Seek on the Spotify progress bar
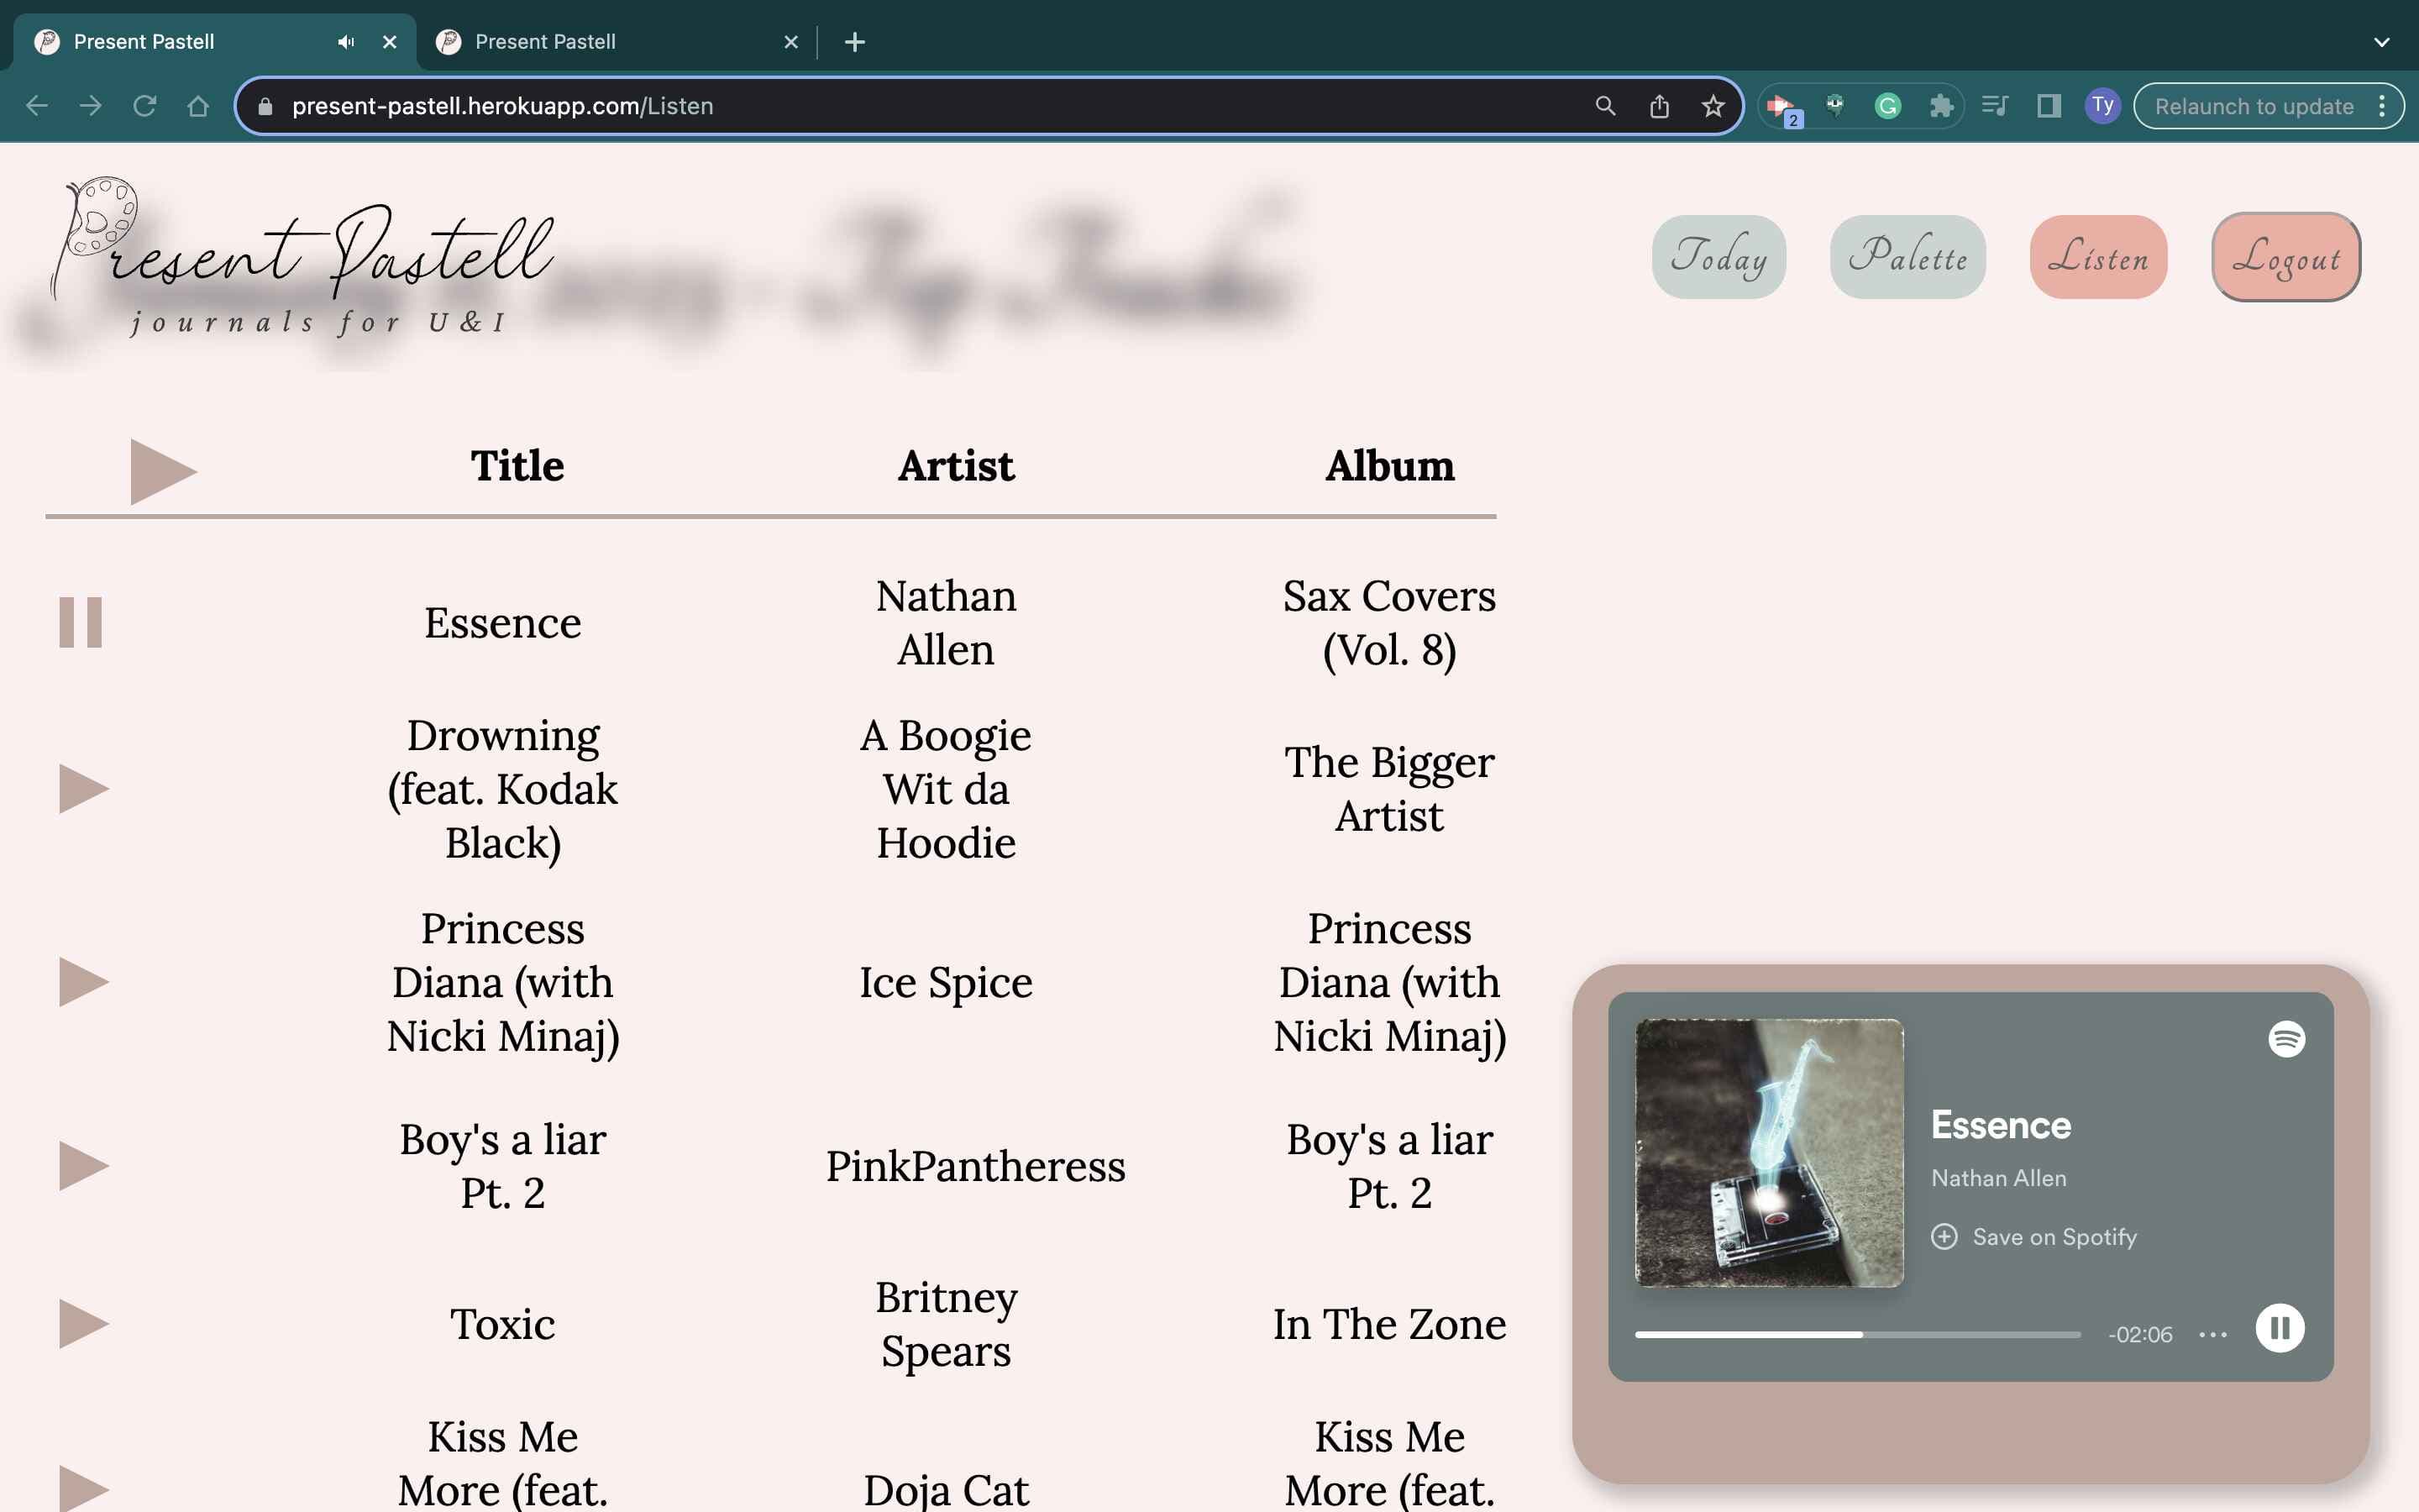 click(1857, 1334)
